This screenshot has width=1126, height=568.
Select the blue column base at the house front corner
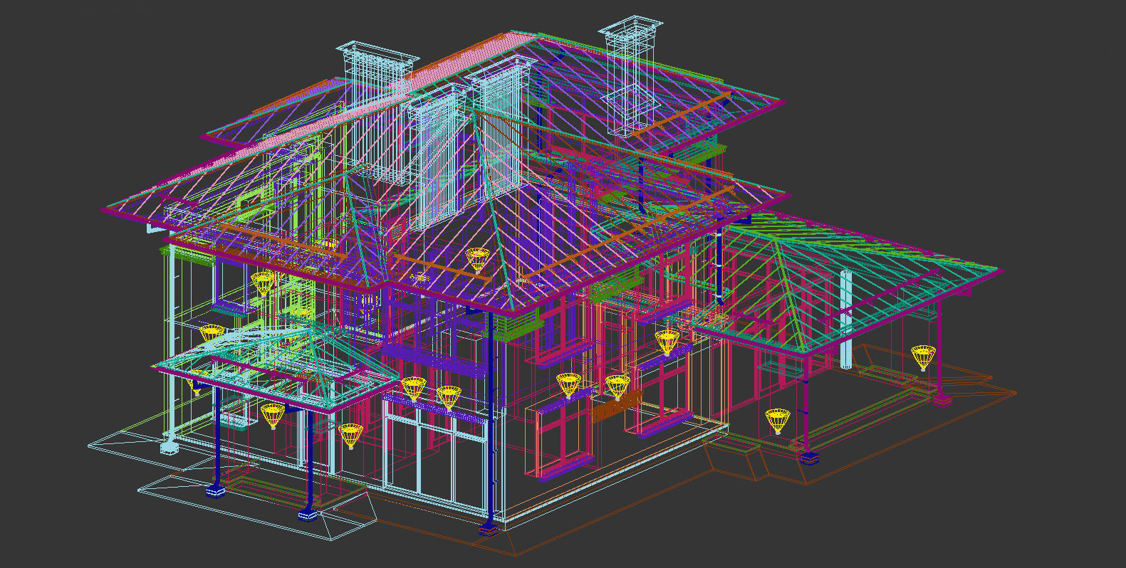coord(489,529)
